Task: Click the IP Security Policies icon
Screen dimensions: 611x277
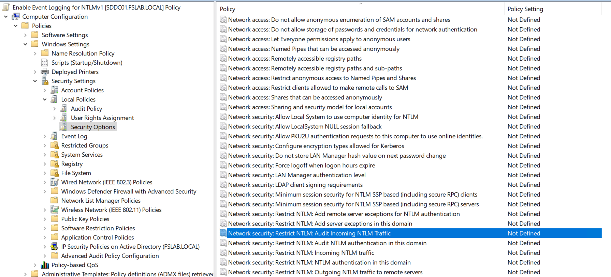Action: point(54,246)
